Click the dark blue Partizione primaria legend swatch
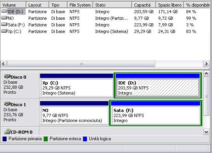This screenshot has width=212, height=153. (x=5, y=139)
